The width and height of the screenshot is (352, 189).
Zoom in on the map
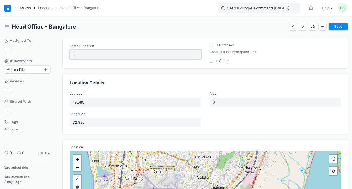click(x=77, y=159)
